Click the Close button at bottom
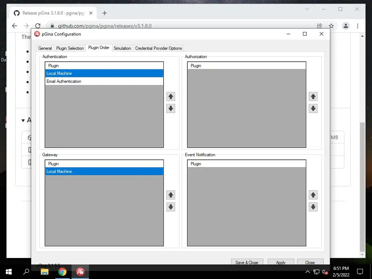Image resolution: width=372 pixels, height=279 pixels. 310,262
